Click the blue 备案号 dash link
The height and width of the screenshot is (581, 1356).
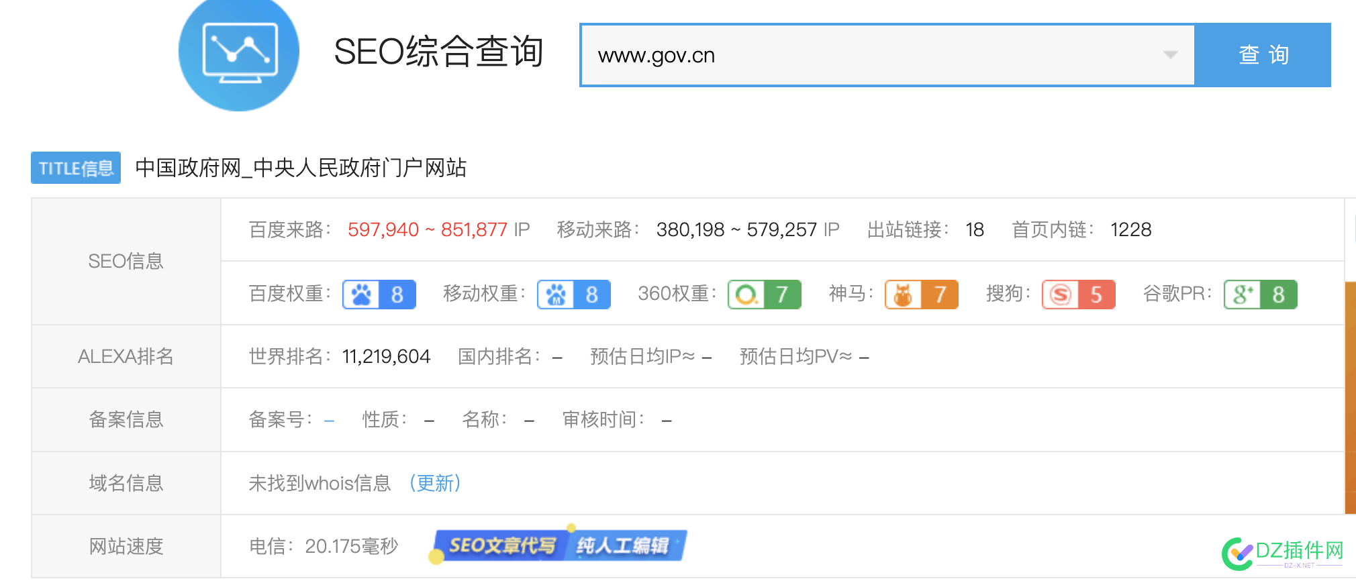click(x=329, y=421)
